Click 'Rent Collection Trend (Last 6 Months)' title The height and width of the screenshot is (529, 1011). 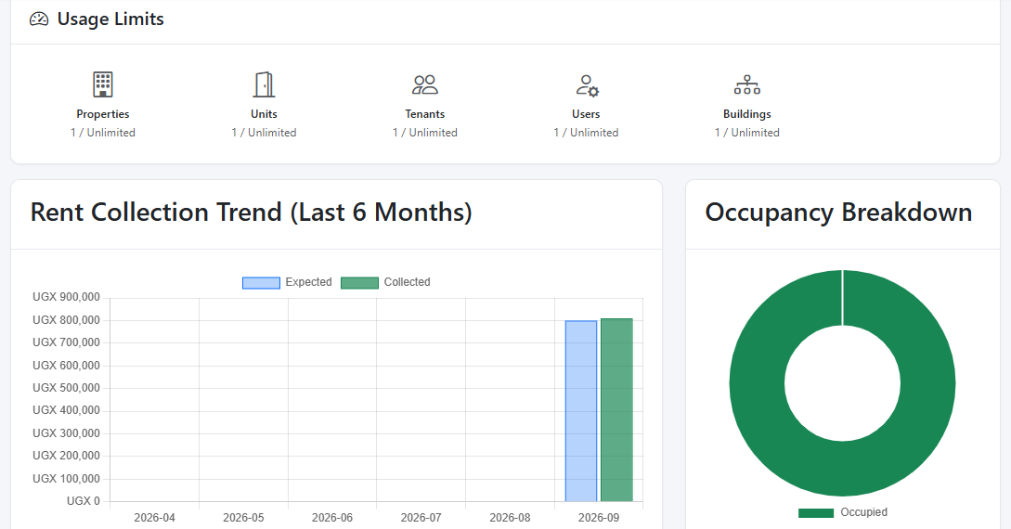click(252, 213)
